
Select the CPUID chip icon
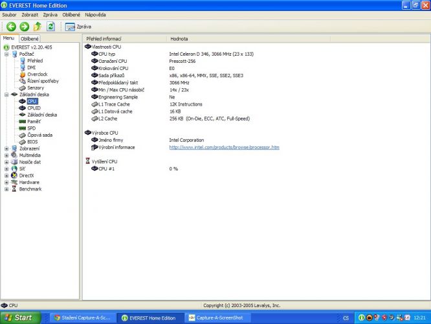pos(22,108)
